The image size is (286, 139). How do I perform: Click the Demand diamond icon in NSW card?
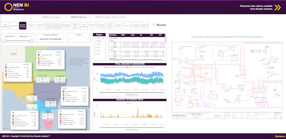tap(63, 95)
